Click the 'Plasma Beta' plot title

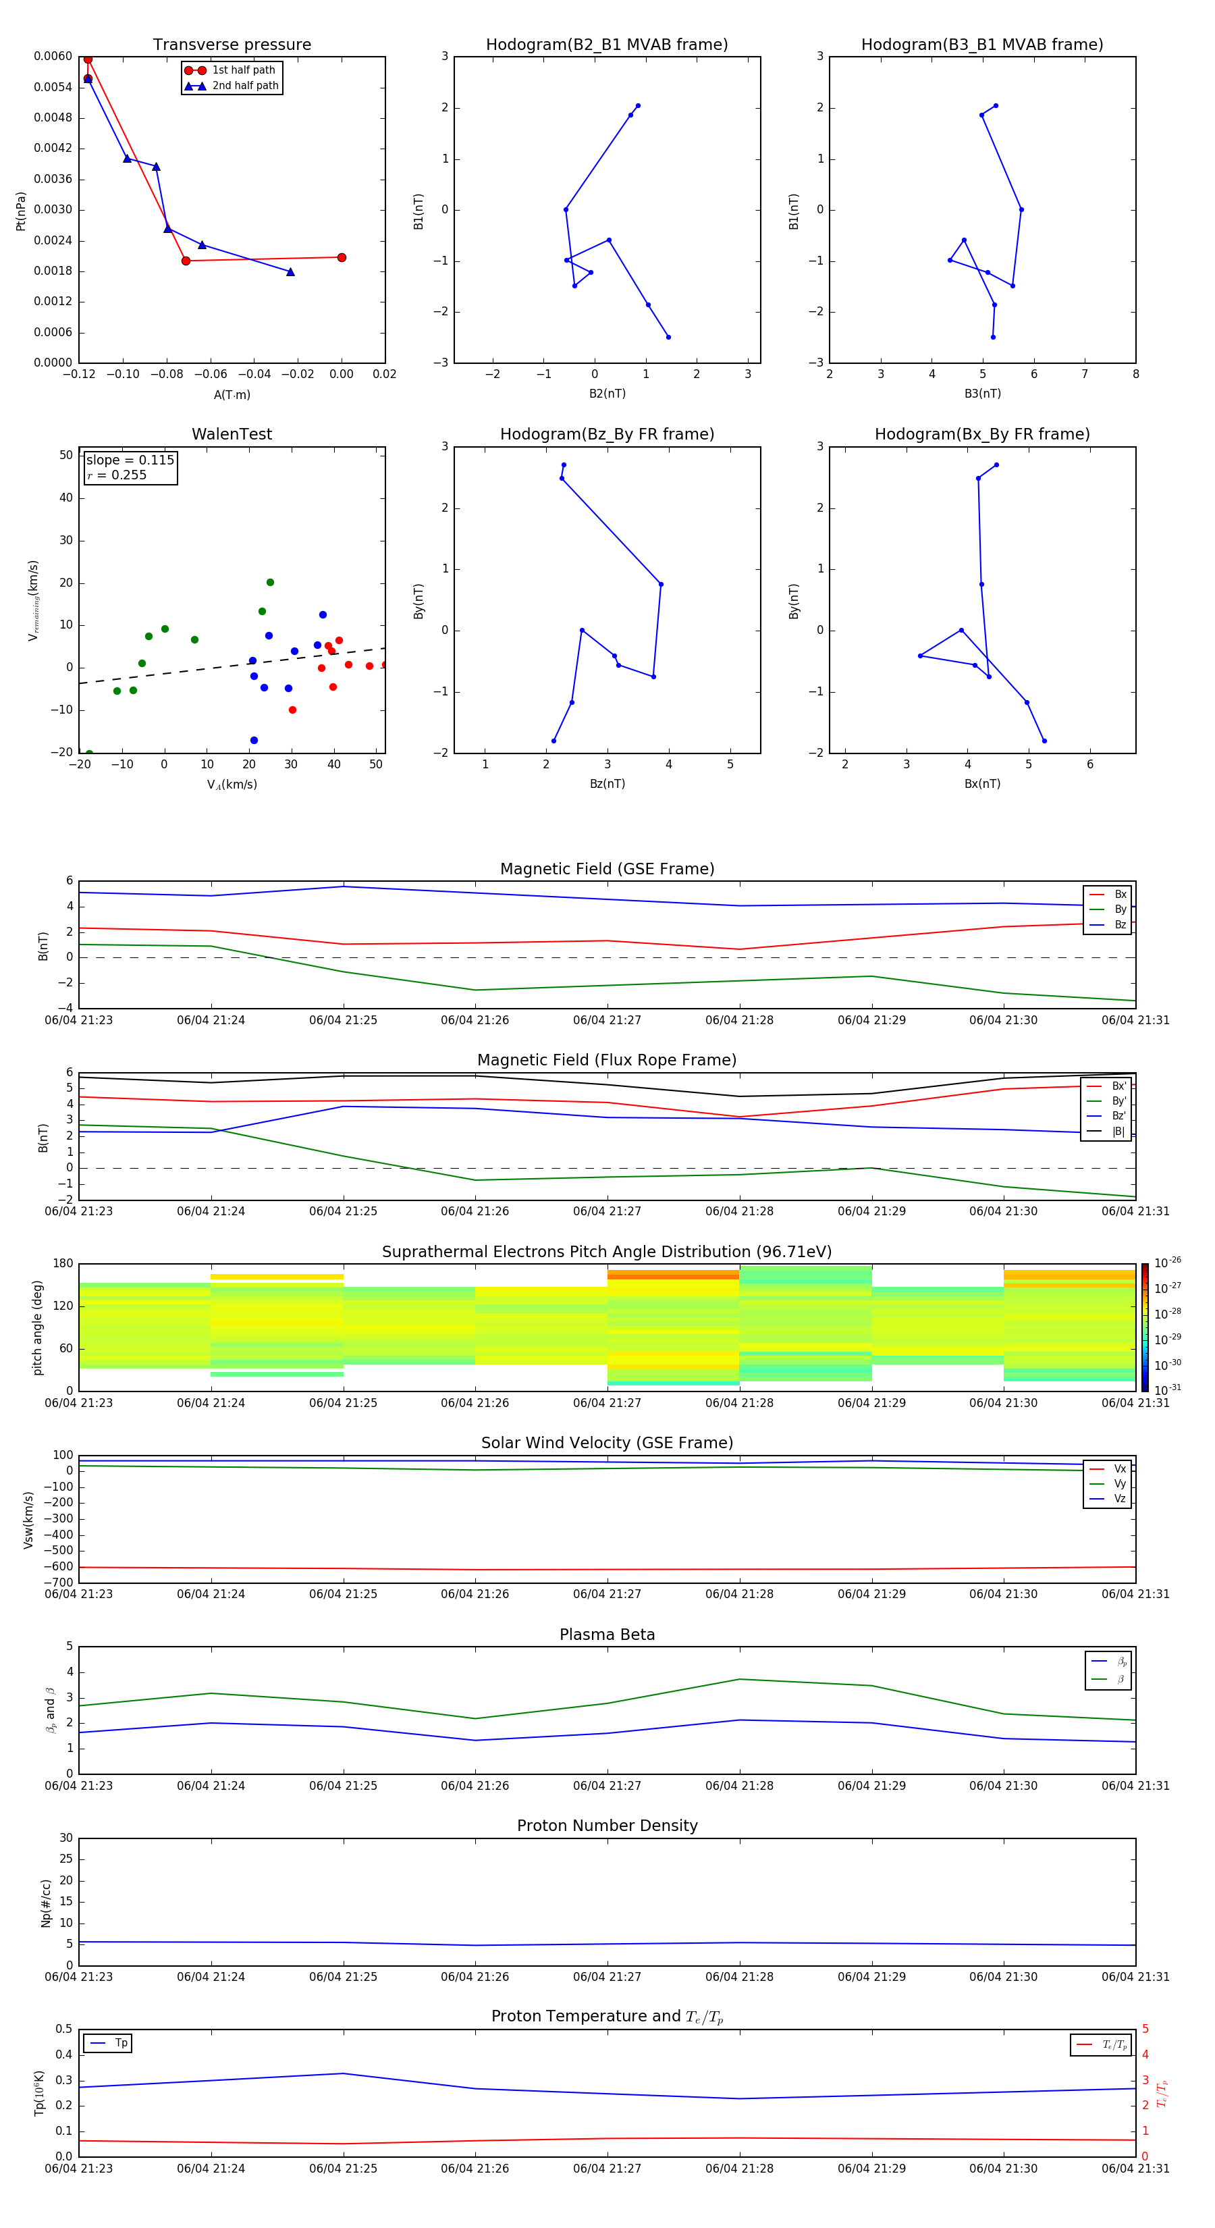[607, 1635]
